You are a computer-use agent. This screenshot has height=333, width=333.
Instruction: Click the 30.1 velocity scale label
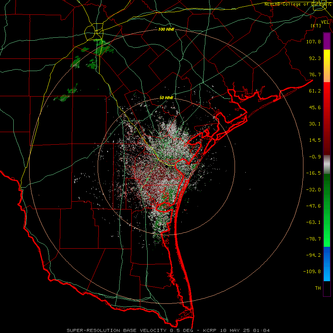[x=315, y=124]
